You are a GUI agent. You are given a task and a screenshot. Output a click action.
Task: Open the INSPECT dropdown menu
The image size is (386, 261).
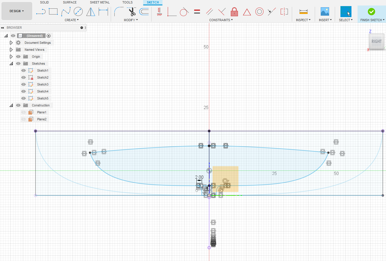click(x=303, y=20)
